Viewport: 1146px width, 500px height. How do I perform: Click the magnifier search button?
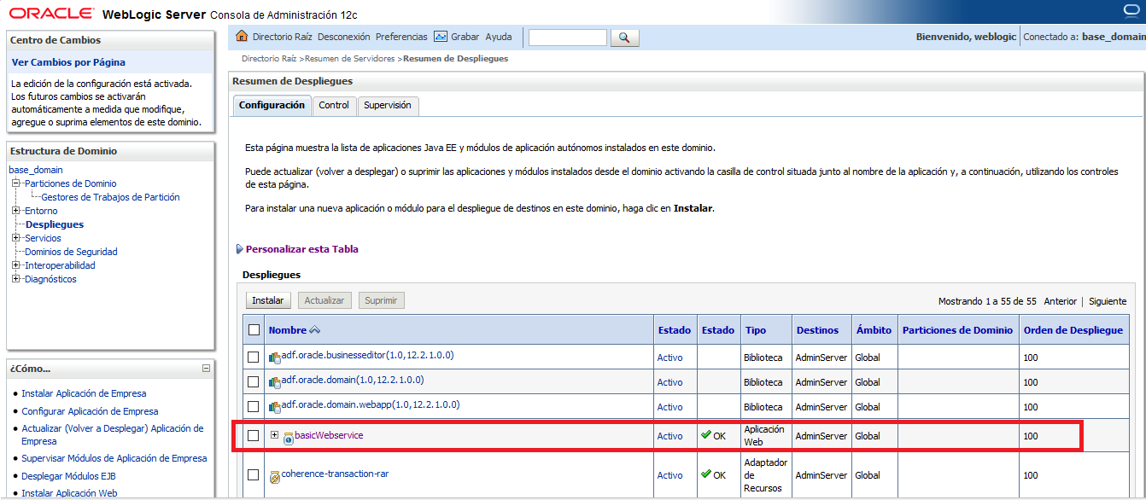(624, 38)
